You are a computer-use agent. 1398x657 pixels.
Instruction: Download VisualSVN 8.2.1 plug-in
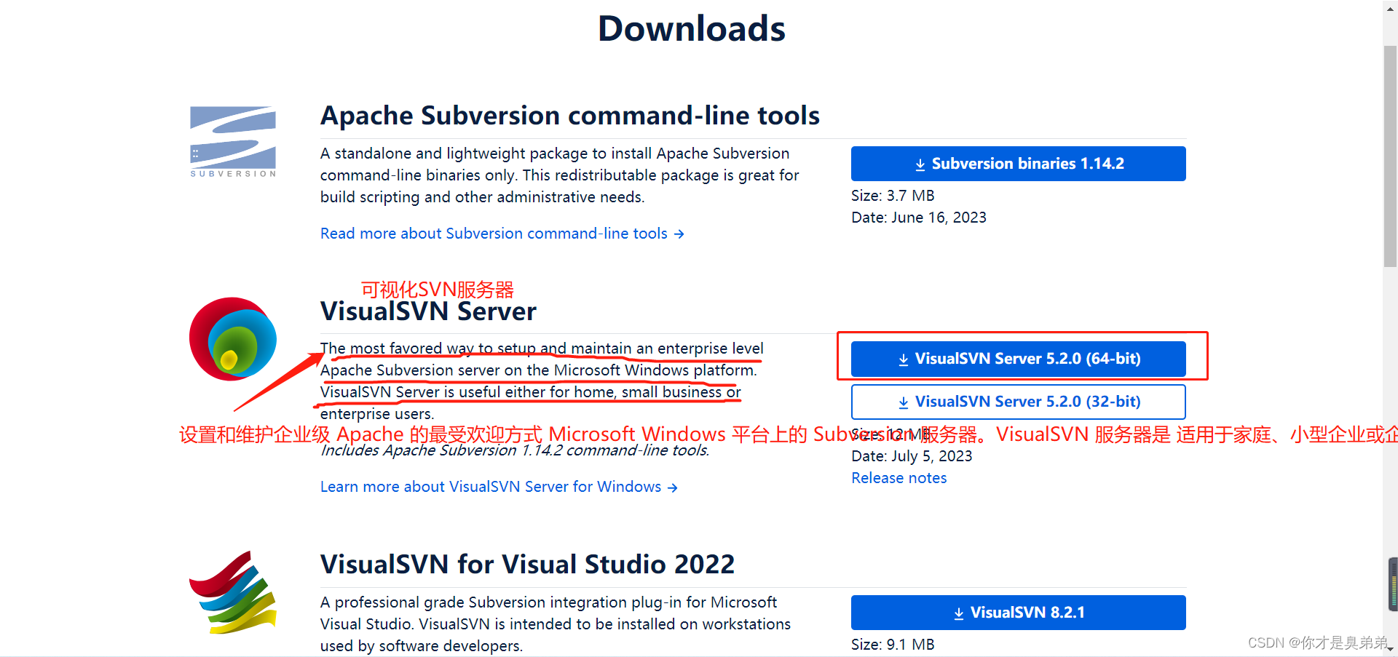click(x=1018, y=613)
